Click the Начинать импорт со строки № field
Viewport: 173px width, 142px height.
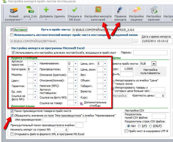point(61,130)
